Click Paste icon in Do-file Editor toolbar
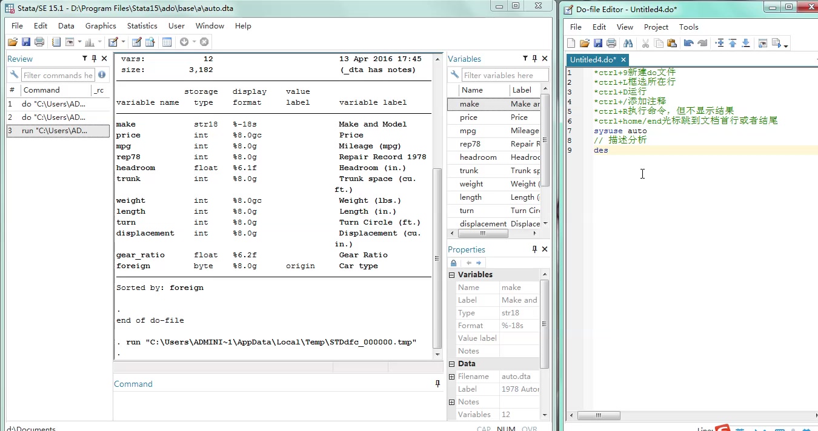Image resolution: width=818 pixels, height=431 pixels. (x=671, y=43)
